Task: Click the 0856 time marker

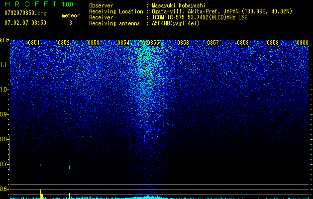Action: point(183,43)
